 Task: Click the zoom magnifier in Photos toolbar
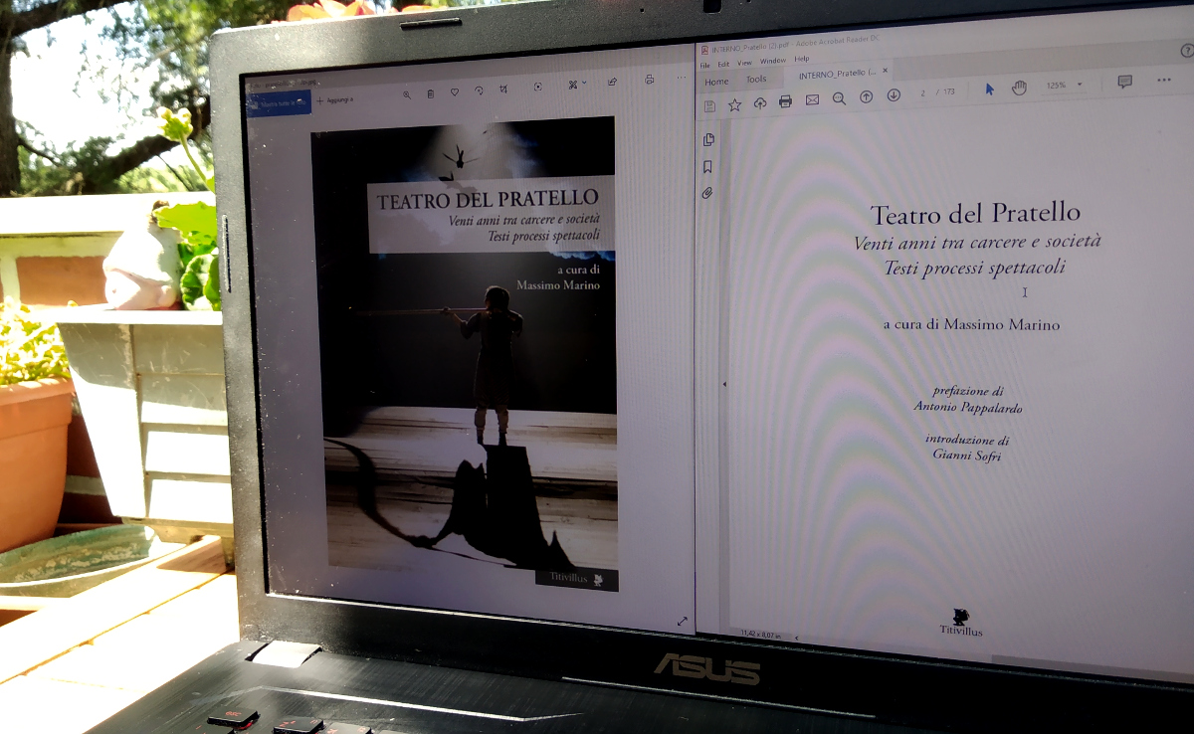coord(407,94)
